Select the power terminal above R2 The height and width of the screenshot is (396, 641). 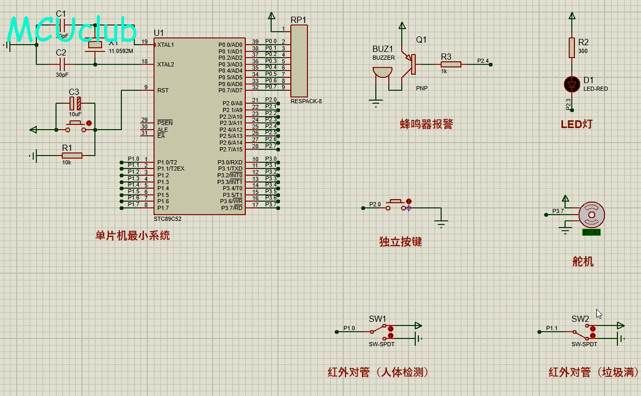(572, 16)
